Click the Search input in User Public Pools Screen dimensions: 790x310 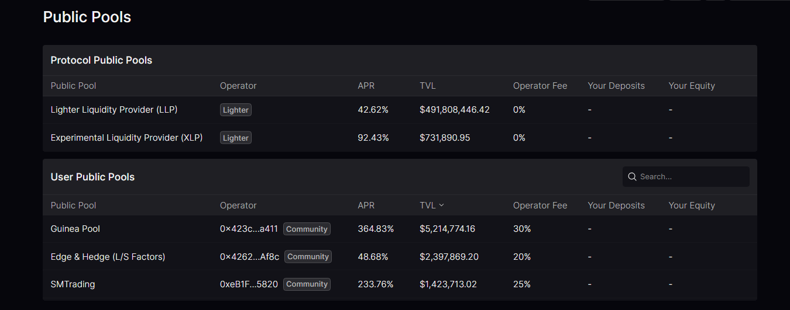click(x=691, y=176)
